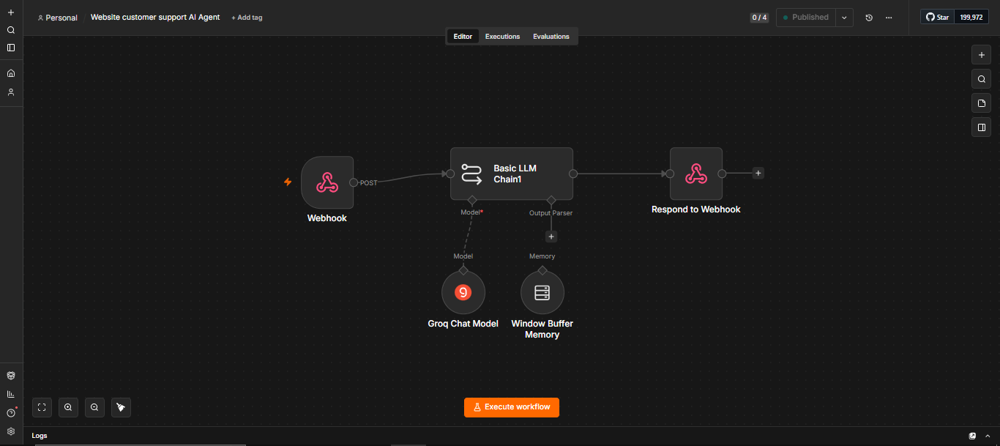The image size is (1000, 446).
Task: Toggle the left sidebar panel icon
Action: coord(11,48)
